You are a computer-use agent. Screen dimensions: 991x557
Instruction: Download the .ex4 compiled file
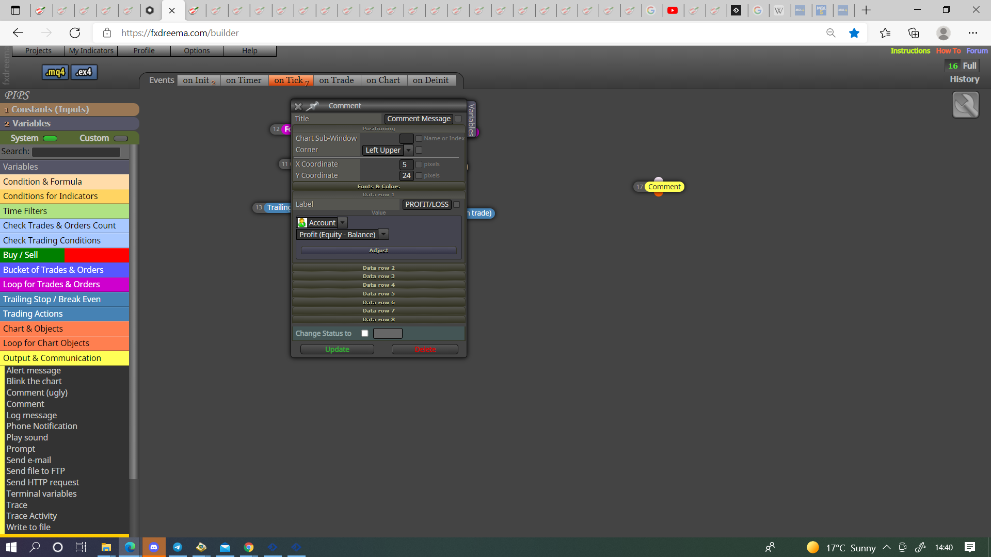coord(84,72)
